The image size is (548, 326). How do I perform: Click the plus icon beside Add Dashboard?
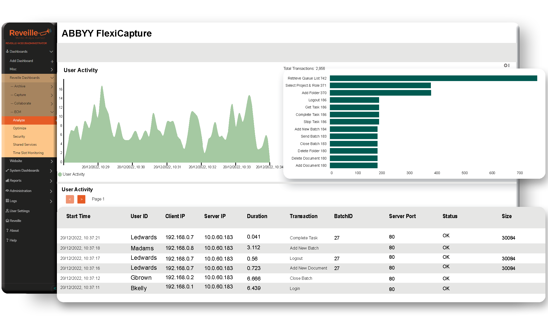tap(52, 61)
